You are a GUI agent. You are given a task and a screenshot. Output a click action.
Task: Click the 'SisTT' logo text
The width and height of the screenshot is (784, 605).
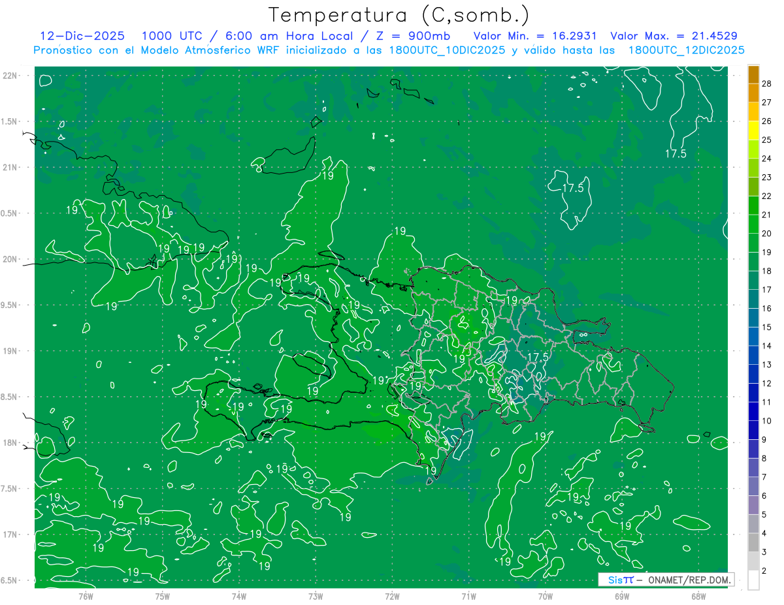pyautogui.click(x=621, y=580)
